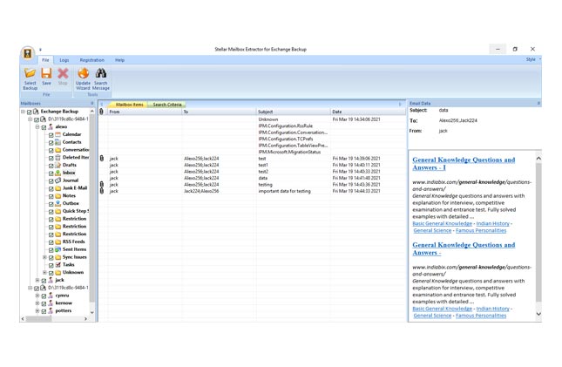Image resolution: width=562 pixels, height=367 pixels.
Task: Open the Help ribbon tab
Action: (x=119, y=60)
